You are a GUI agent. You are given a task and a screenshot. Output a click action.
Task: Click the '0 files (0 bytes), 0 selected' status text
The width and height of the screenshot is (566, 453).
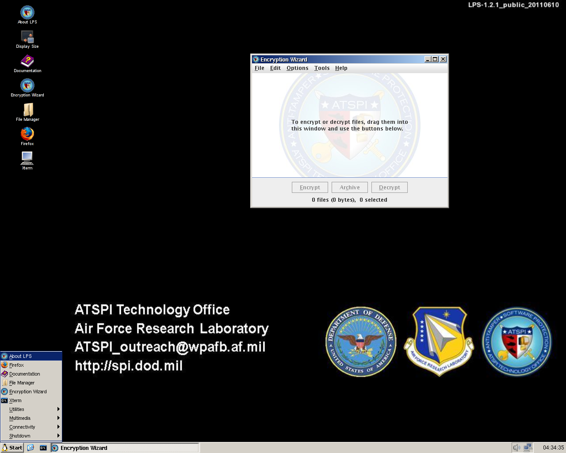(349, 200)
